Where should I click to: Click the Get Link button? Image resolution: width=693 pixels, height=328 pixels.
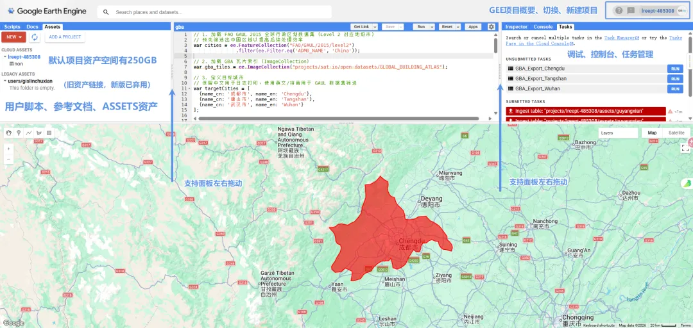[x=362, y=27]
